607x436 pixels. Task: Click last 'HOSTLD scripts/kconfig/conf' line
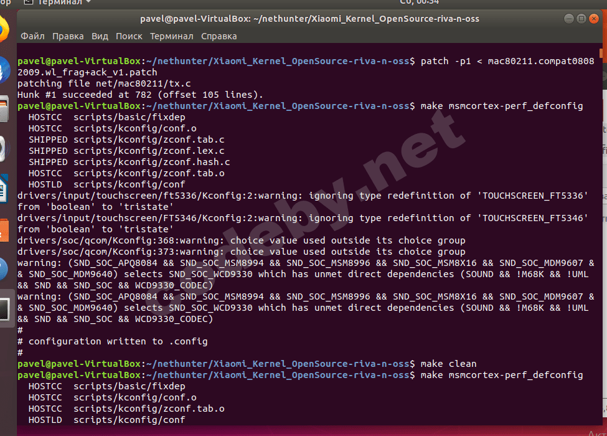(x=107, y=420)
